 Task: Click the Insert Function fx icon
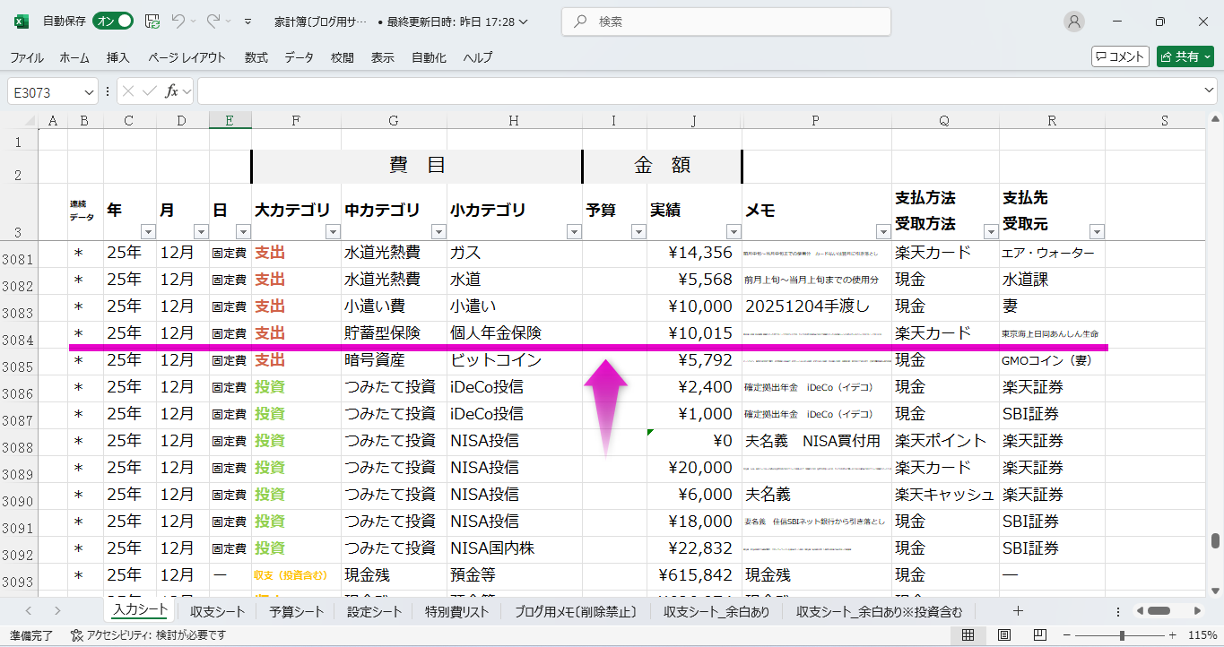pos(172,91)
